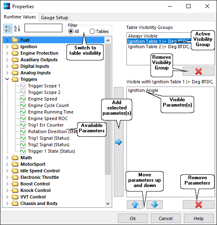Maximize the Properties window
The width and height of the screenshot is (217, 225).
(188, 6)
